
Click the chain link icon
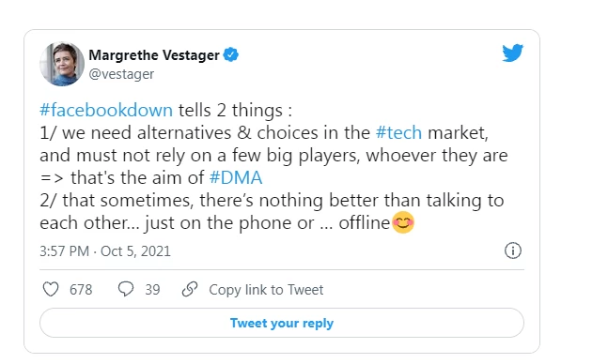point(190,289)
